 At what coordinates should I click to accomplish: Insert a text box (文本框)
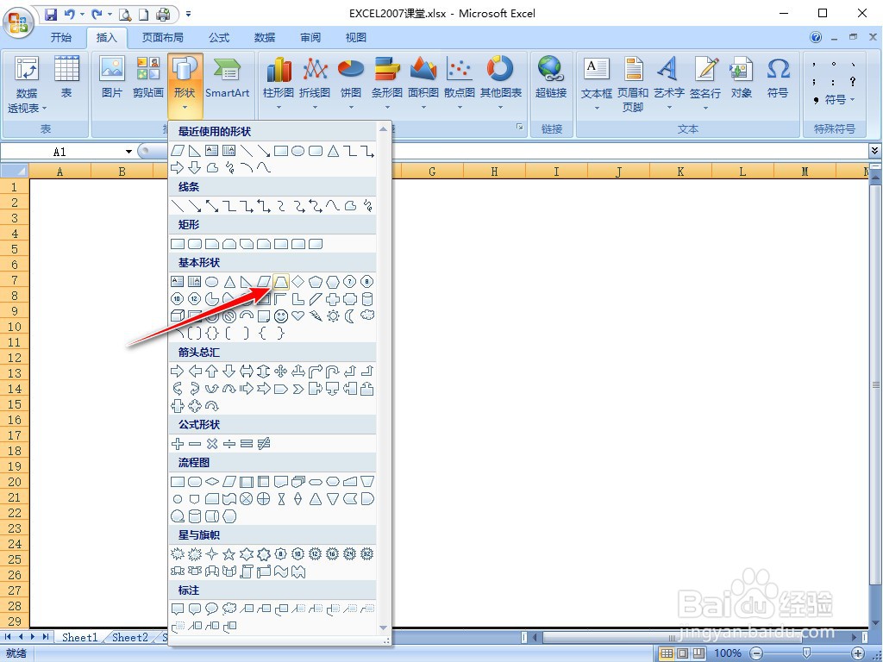597,83
